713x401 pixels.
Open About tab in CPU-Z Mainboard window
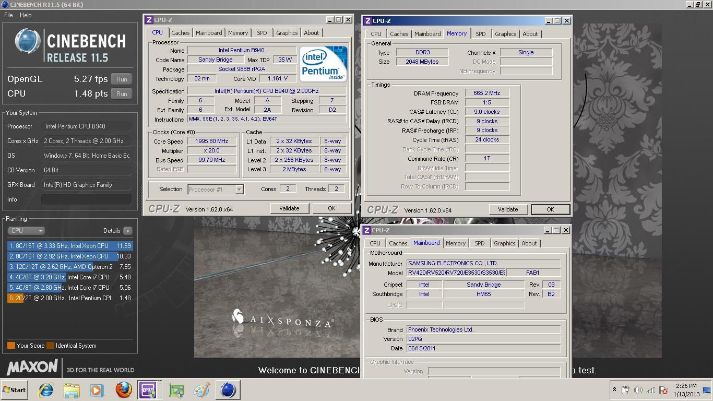(529, 243)
